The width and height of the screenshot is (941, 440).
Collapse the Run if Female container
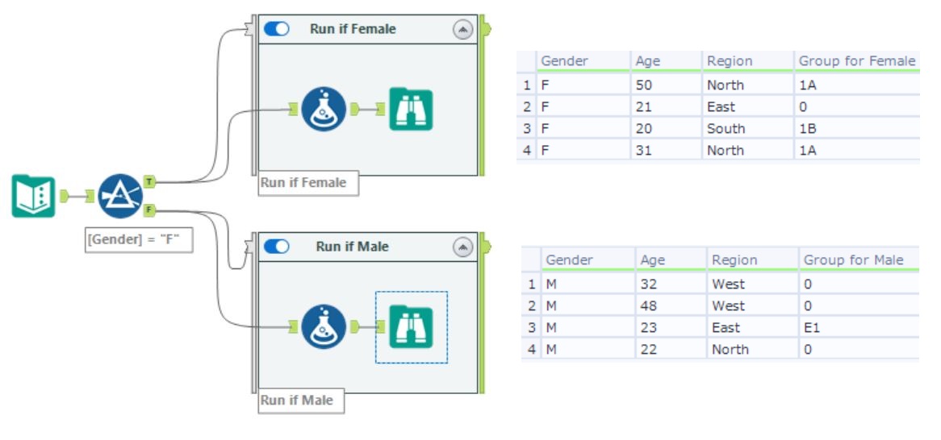point(462,29)
